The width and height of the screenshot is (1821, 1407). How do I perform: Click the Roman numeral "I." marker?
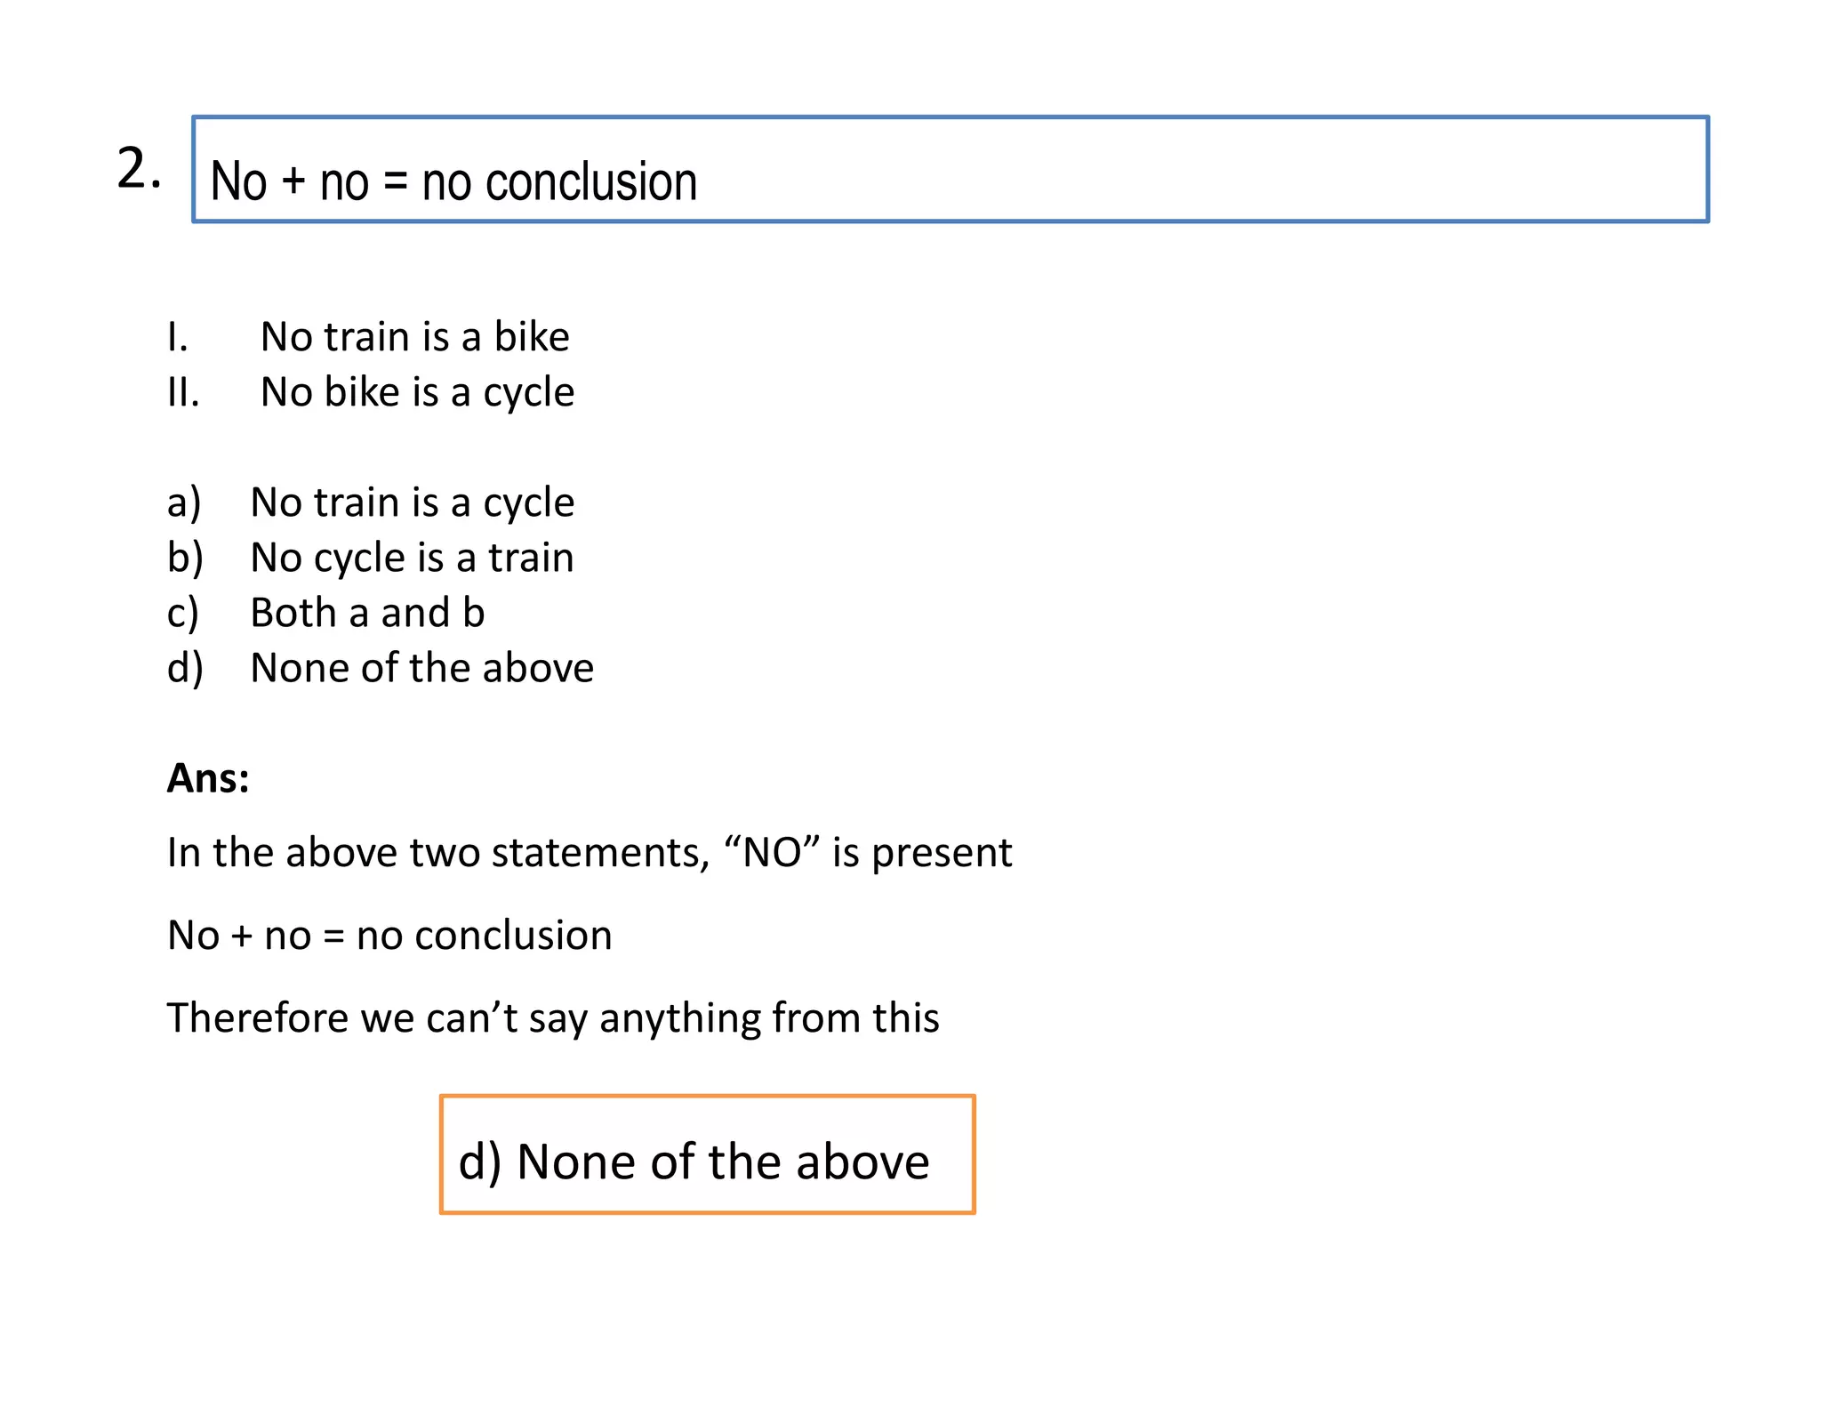point(178,337)
